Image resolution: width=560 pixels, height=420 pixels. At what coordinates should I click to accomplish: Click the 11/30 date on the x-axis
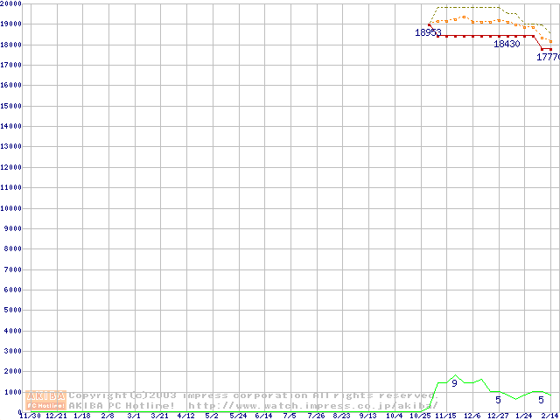29,416
